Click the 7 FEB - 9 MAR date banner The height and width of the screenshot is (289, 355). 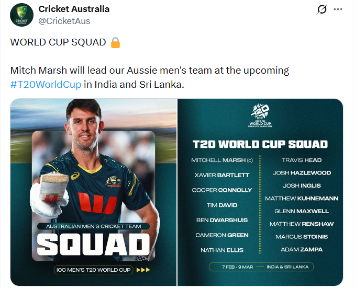pos(260,267)
